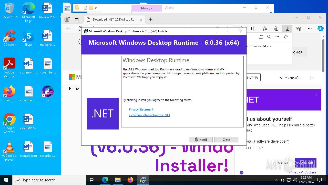Viewport: 328px width, 185px height.
Task: Open the Manage tab in File Explorer
Action: pos(146,8)
